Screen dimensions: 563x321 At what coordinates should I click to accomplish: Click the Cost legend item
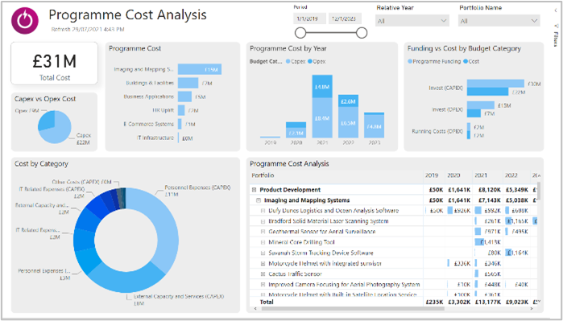471,61
